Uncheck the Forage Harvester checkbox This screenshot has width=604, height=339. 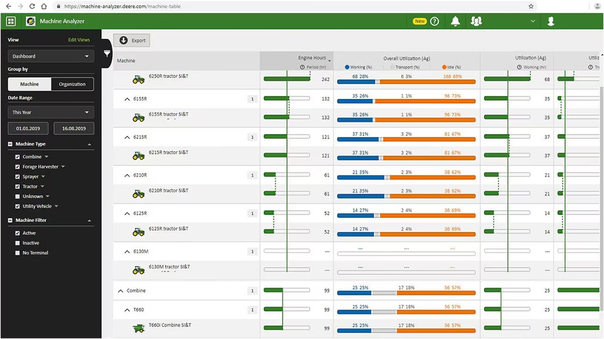point(18,167)
